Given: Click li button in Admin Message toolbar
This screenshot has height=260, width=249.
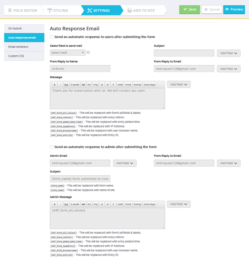Looking at the screenshot, I should coord(113,204).
